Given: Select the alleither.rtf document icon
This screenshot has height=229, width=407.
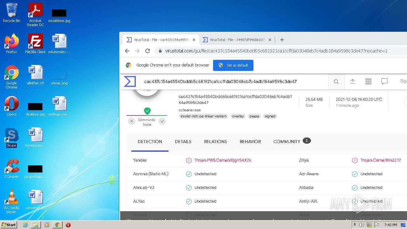Looking at the screenshot, I should click(35, 75).
